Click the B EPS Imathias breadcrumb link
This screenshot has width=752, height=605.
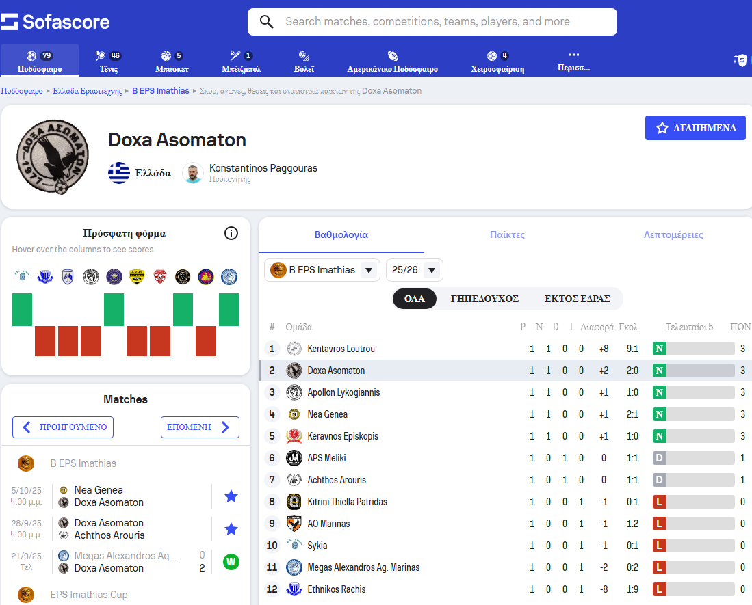[161, 90]
